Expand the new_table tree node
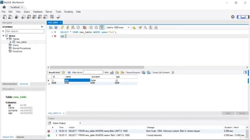Image resolution: width=250 pixels, height=140 pixels. pos(11,42)
